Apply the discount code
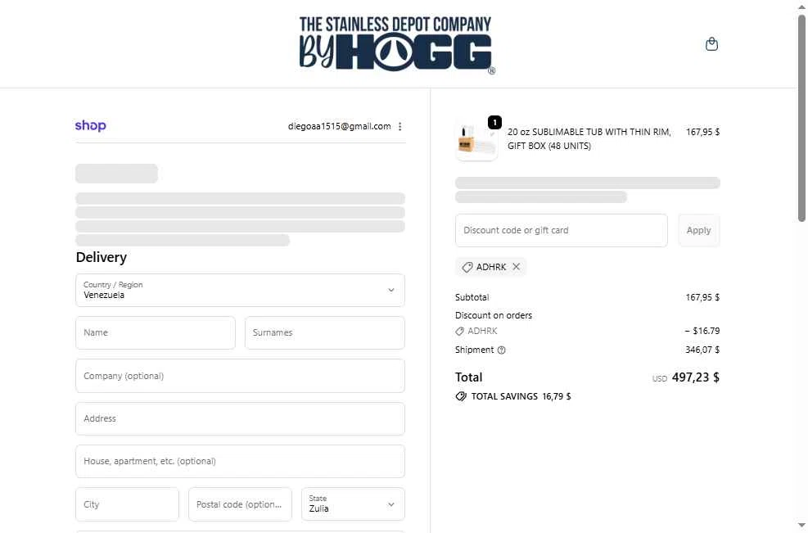The height and width of the screenshot is (533, 808). coord(699,230)
